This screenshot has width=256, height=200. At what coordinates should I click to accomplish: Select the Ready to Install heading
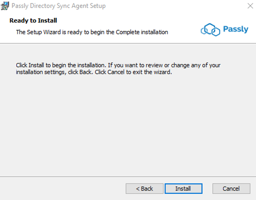pyautogui.click(x=33, y=21)
